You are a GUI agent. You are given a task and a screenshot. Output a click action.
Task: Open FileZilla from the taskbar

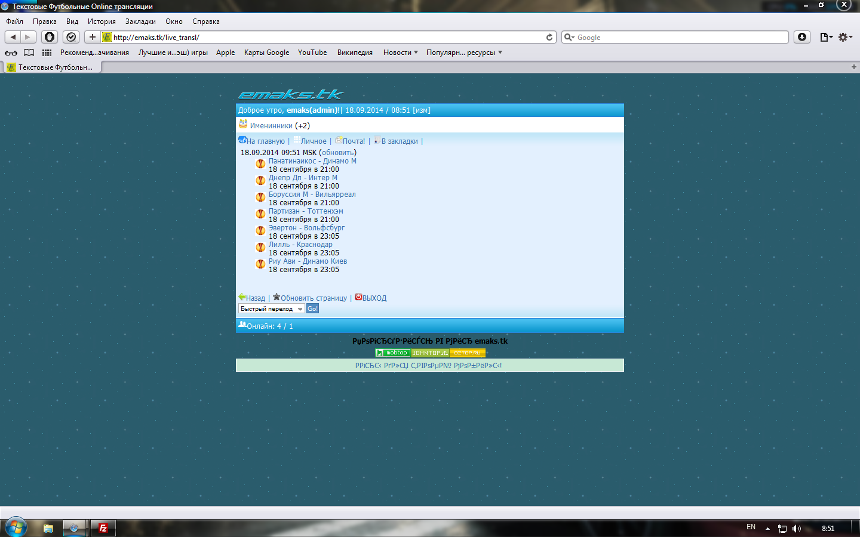pyautogui.click(x=103, y=528)
